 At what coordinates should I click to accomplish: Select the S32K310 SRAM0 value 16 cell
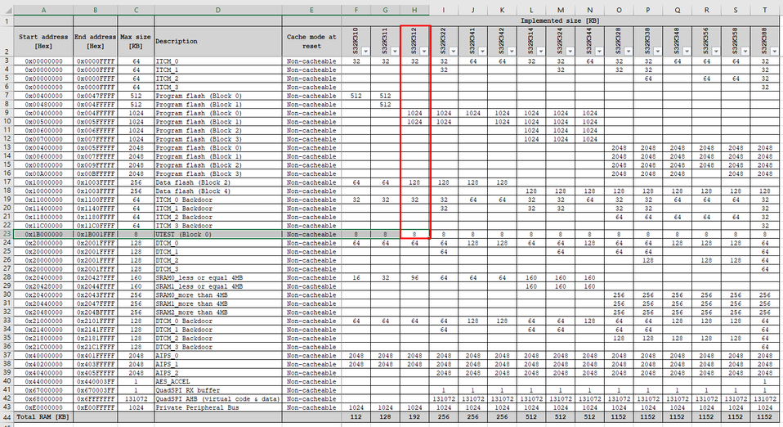click(356, 277)
